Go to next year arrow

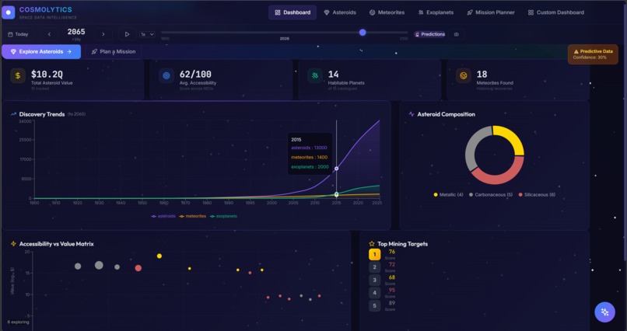[103, 34]
